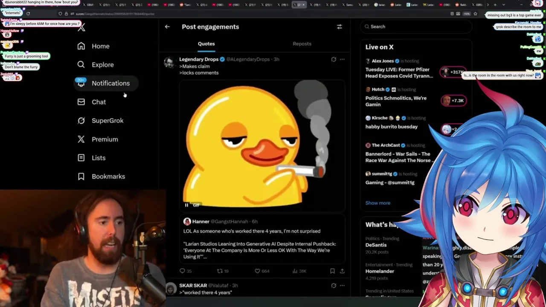Click the Explore magnifier icon

pyautogui.click(x=81, y=65)
